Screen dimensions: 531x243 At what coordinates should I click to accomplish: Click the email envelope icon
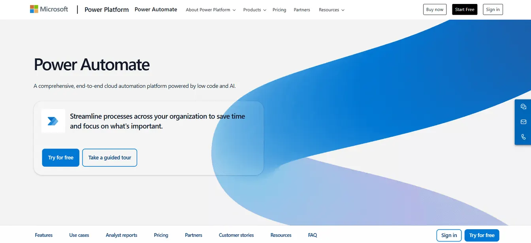[x=523, y=122]
